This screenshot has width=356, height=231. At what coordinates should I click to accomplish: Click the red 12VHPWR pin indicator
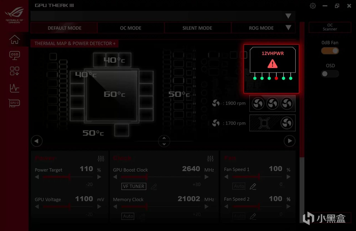click(276, 78)
